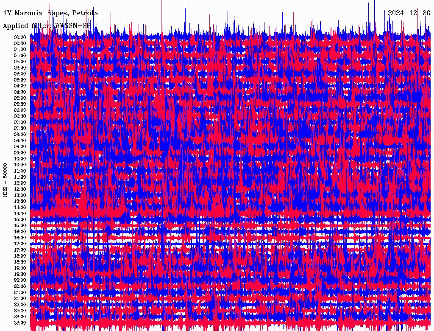Select the 11:00 time label
Image resolution: width=434 pixels, height=331 pixels.
pos(20,171)
